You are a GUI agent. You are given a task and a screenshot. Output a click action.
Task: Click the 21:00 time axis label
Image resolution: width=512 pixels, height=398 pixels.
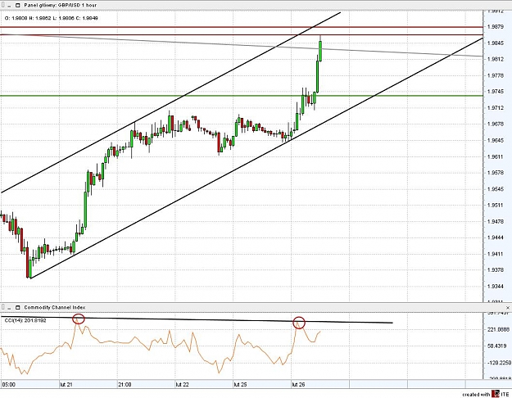125,385
